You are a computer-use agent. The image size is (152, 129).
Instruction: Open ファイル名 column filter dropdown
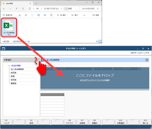pos(93,69)
